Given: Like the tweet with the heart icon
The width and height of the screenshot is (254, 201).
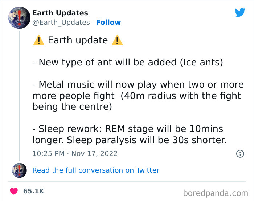Looking at the screenshot, I should pyautogui.click(x=14, y=191).
